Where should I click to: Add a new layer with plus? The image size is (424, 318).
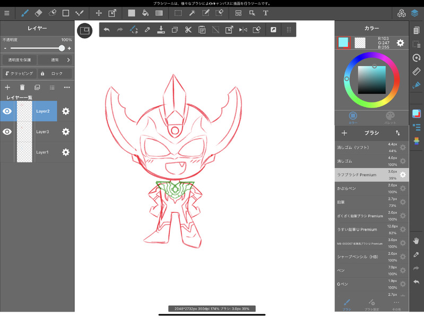click(7, 88)
